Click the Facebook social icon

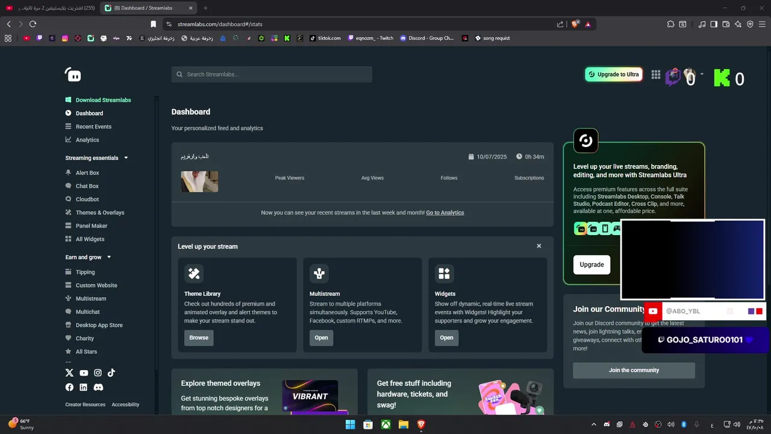[x=69, y=387]
